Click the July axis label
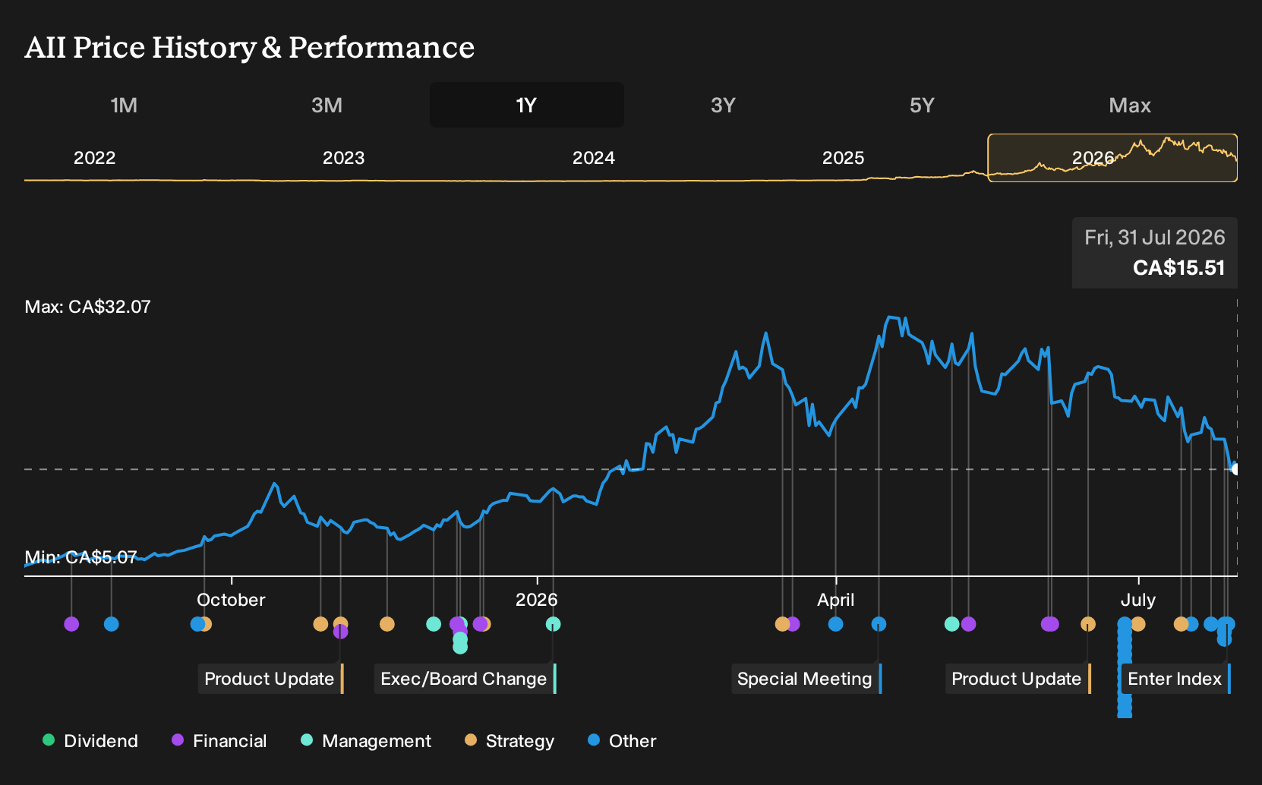The height and width of the screenshot is (785, 1262). click(x=1137, y=600)
